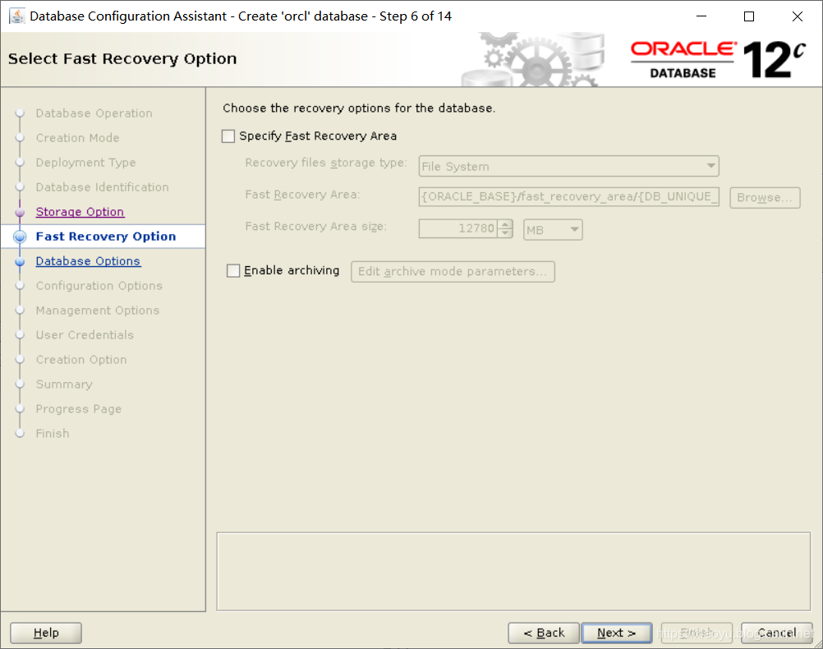This screenshot has width=823, height=649.
Task: Cancel the database creation wizard
Action: [777, 633]
